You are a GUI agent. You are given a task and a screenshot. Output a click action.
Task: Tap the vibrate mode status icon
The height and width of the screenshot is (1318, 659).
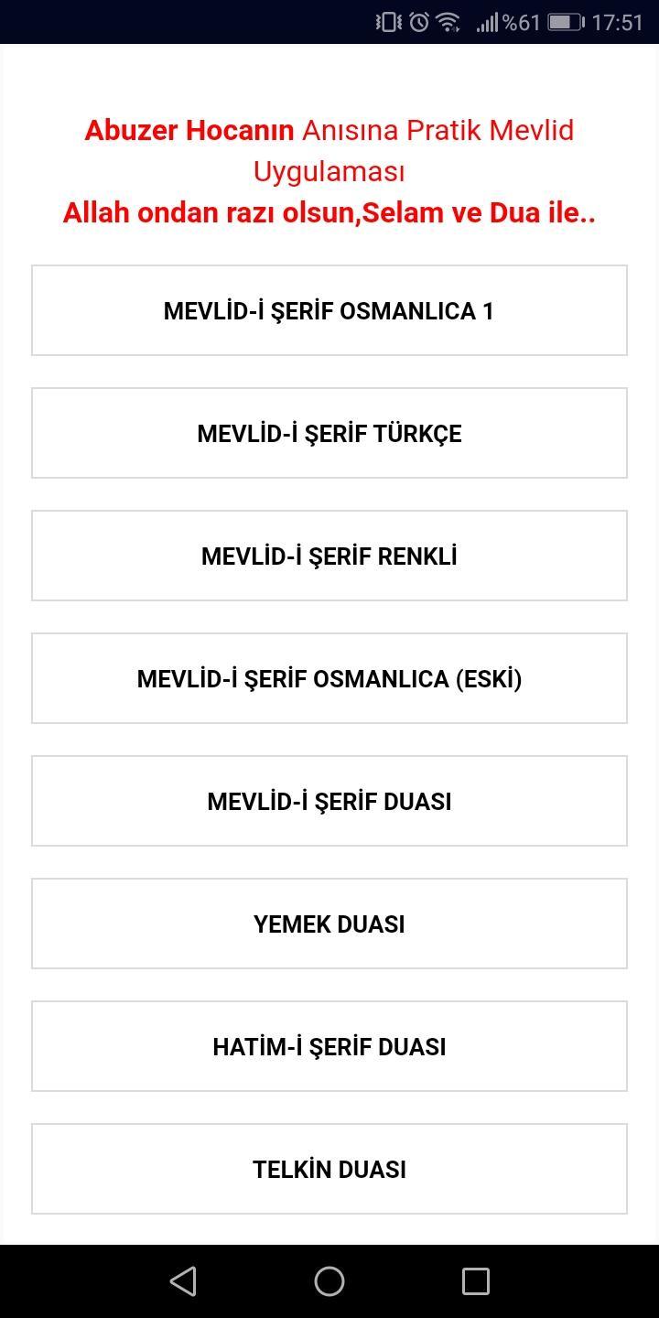[389, 22]
